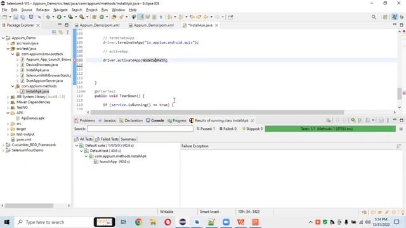Close the TestNG results tab
This screenshot has height=228, width=406.
(x=252, y=121)
